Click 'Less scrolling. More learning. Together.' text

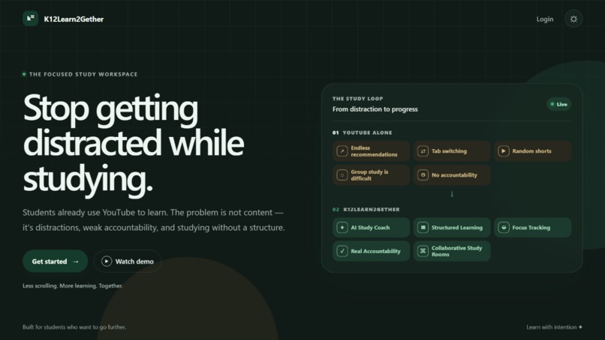click(x=73, y=286)
